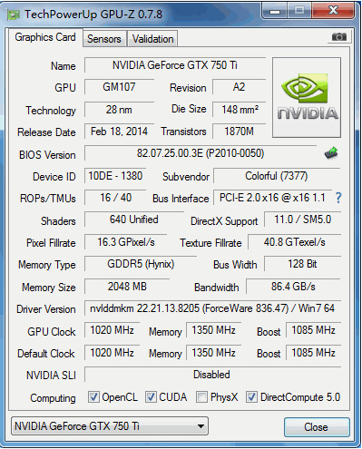Click the Transistors field 1870M

[x=239, y=132]
